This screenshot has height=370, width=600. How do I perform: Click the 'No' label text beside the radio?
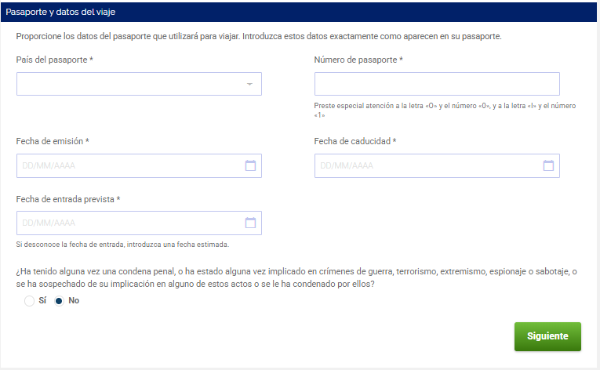tap(74, 301)
